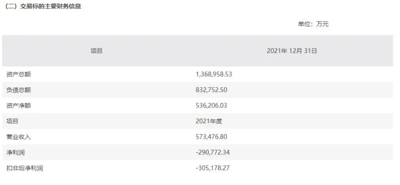Click the 资产总额 row label
The height and width of the screenshot is (185, 400).
pyautogui.click(x=18, y=74)
